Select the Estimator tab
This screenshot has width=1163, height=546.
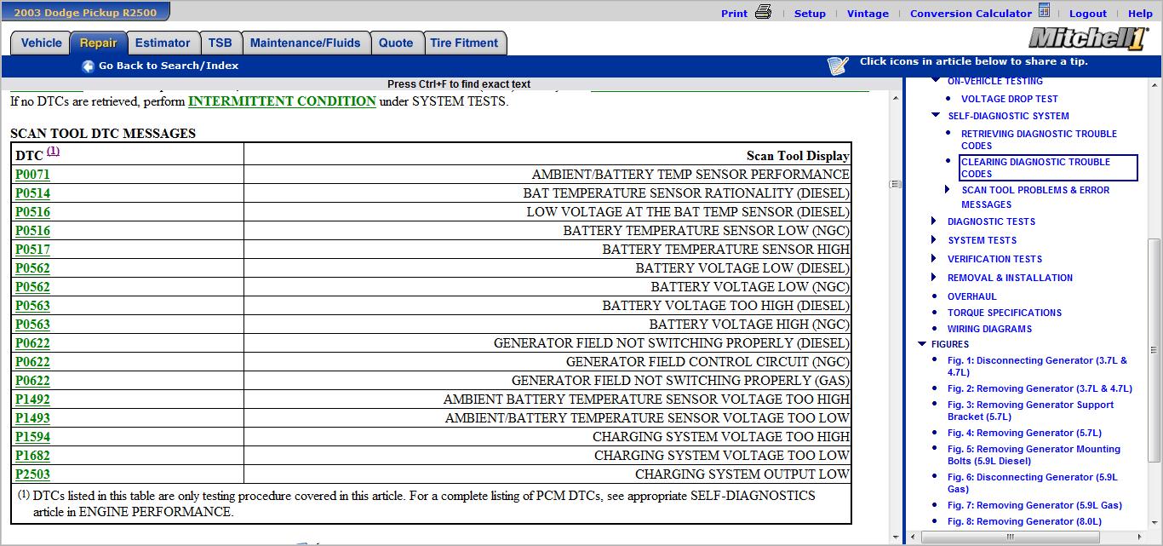[163, 43]
